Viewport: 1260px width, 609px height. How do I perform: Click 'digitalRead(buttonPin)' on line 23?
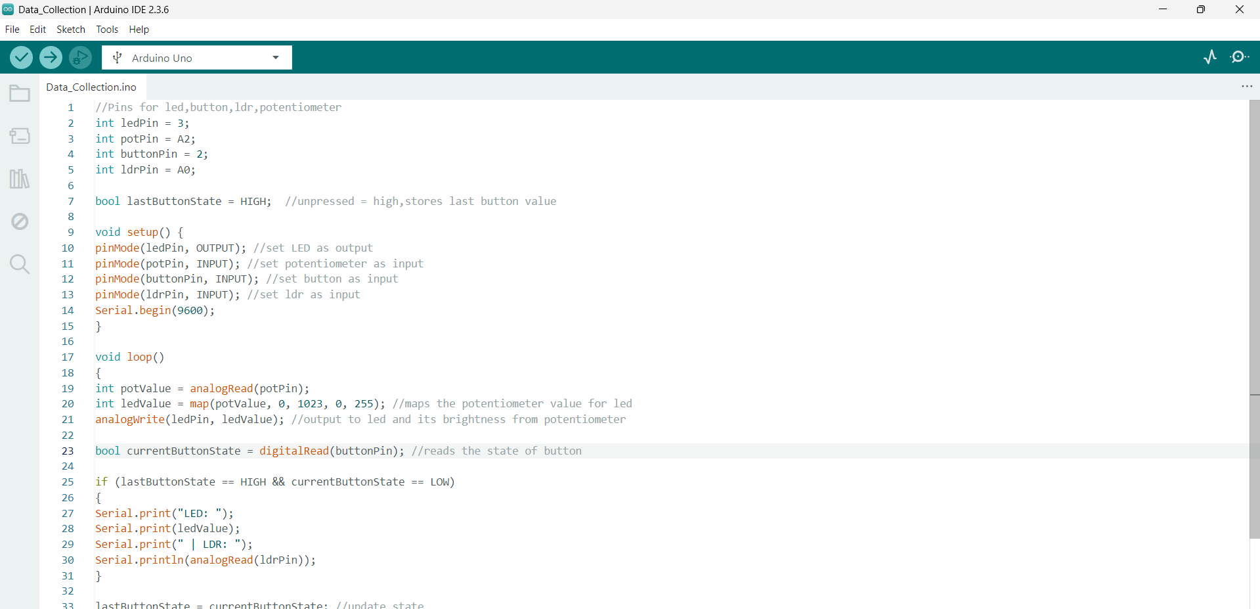pos(328,451)
